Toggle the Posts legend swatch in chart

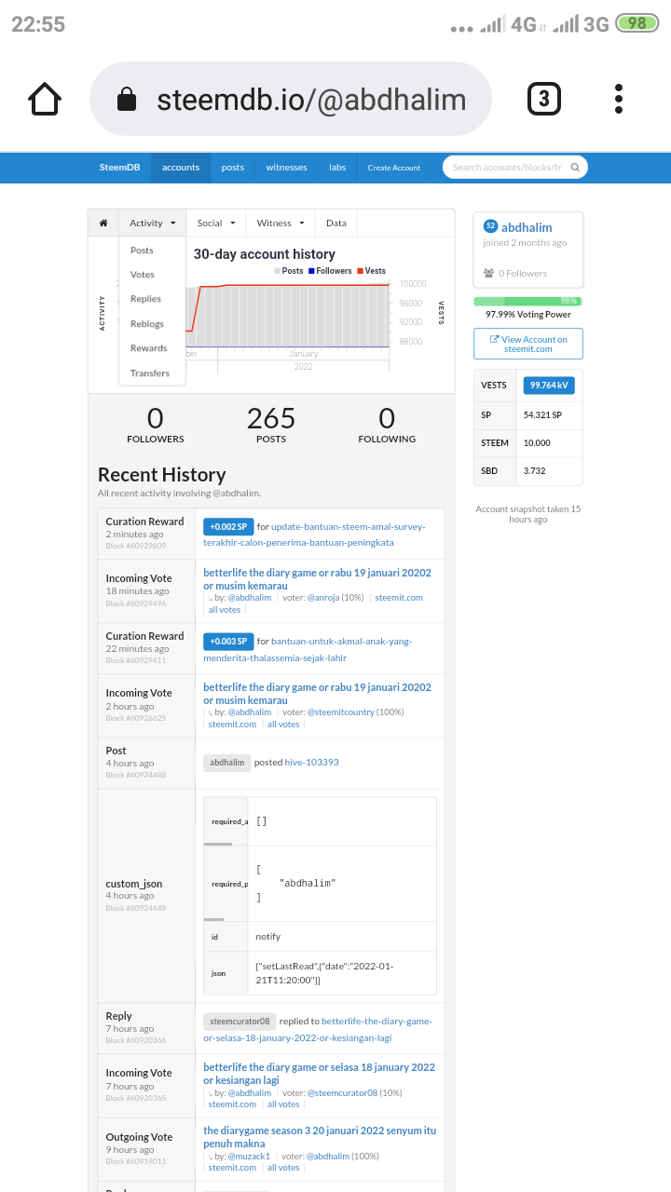[x=277, y=271]
